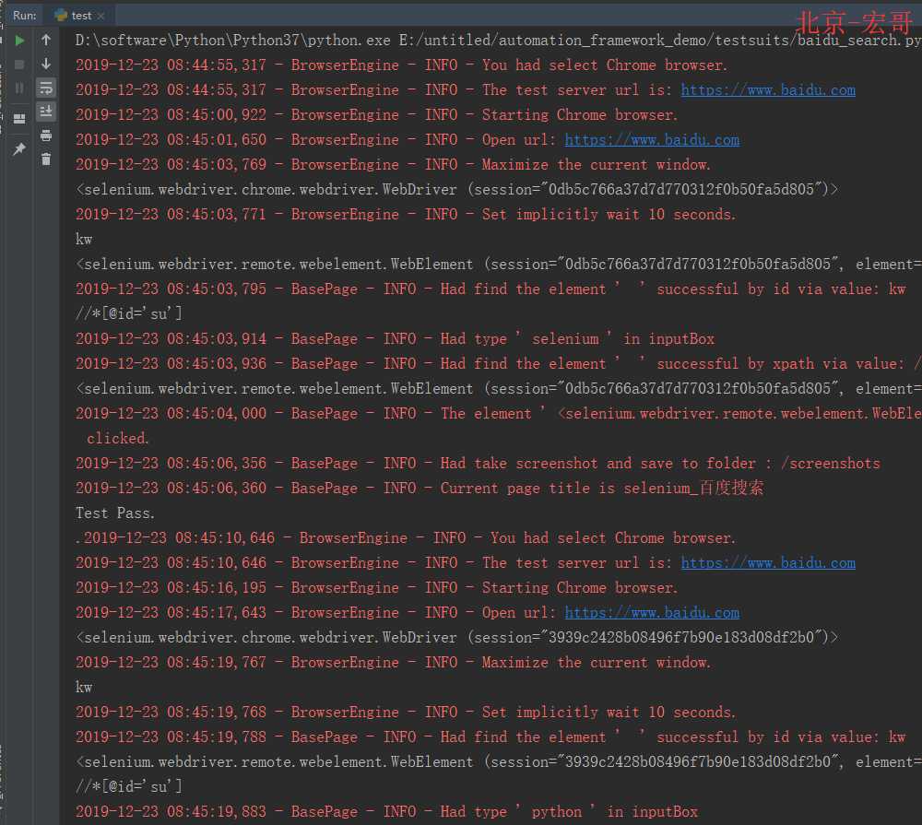This screenshot has width=922, height=825.
Task: Click WebElement session 3939c2428 line
Action: click(x=498, y=762)
